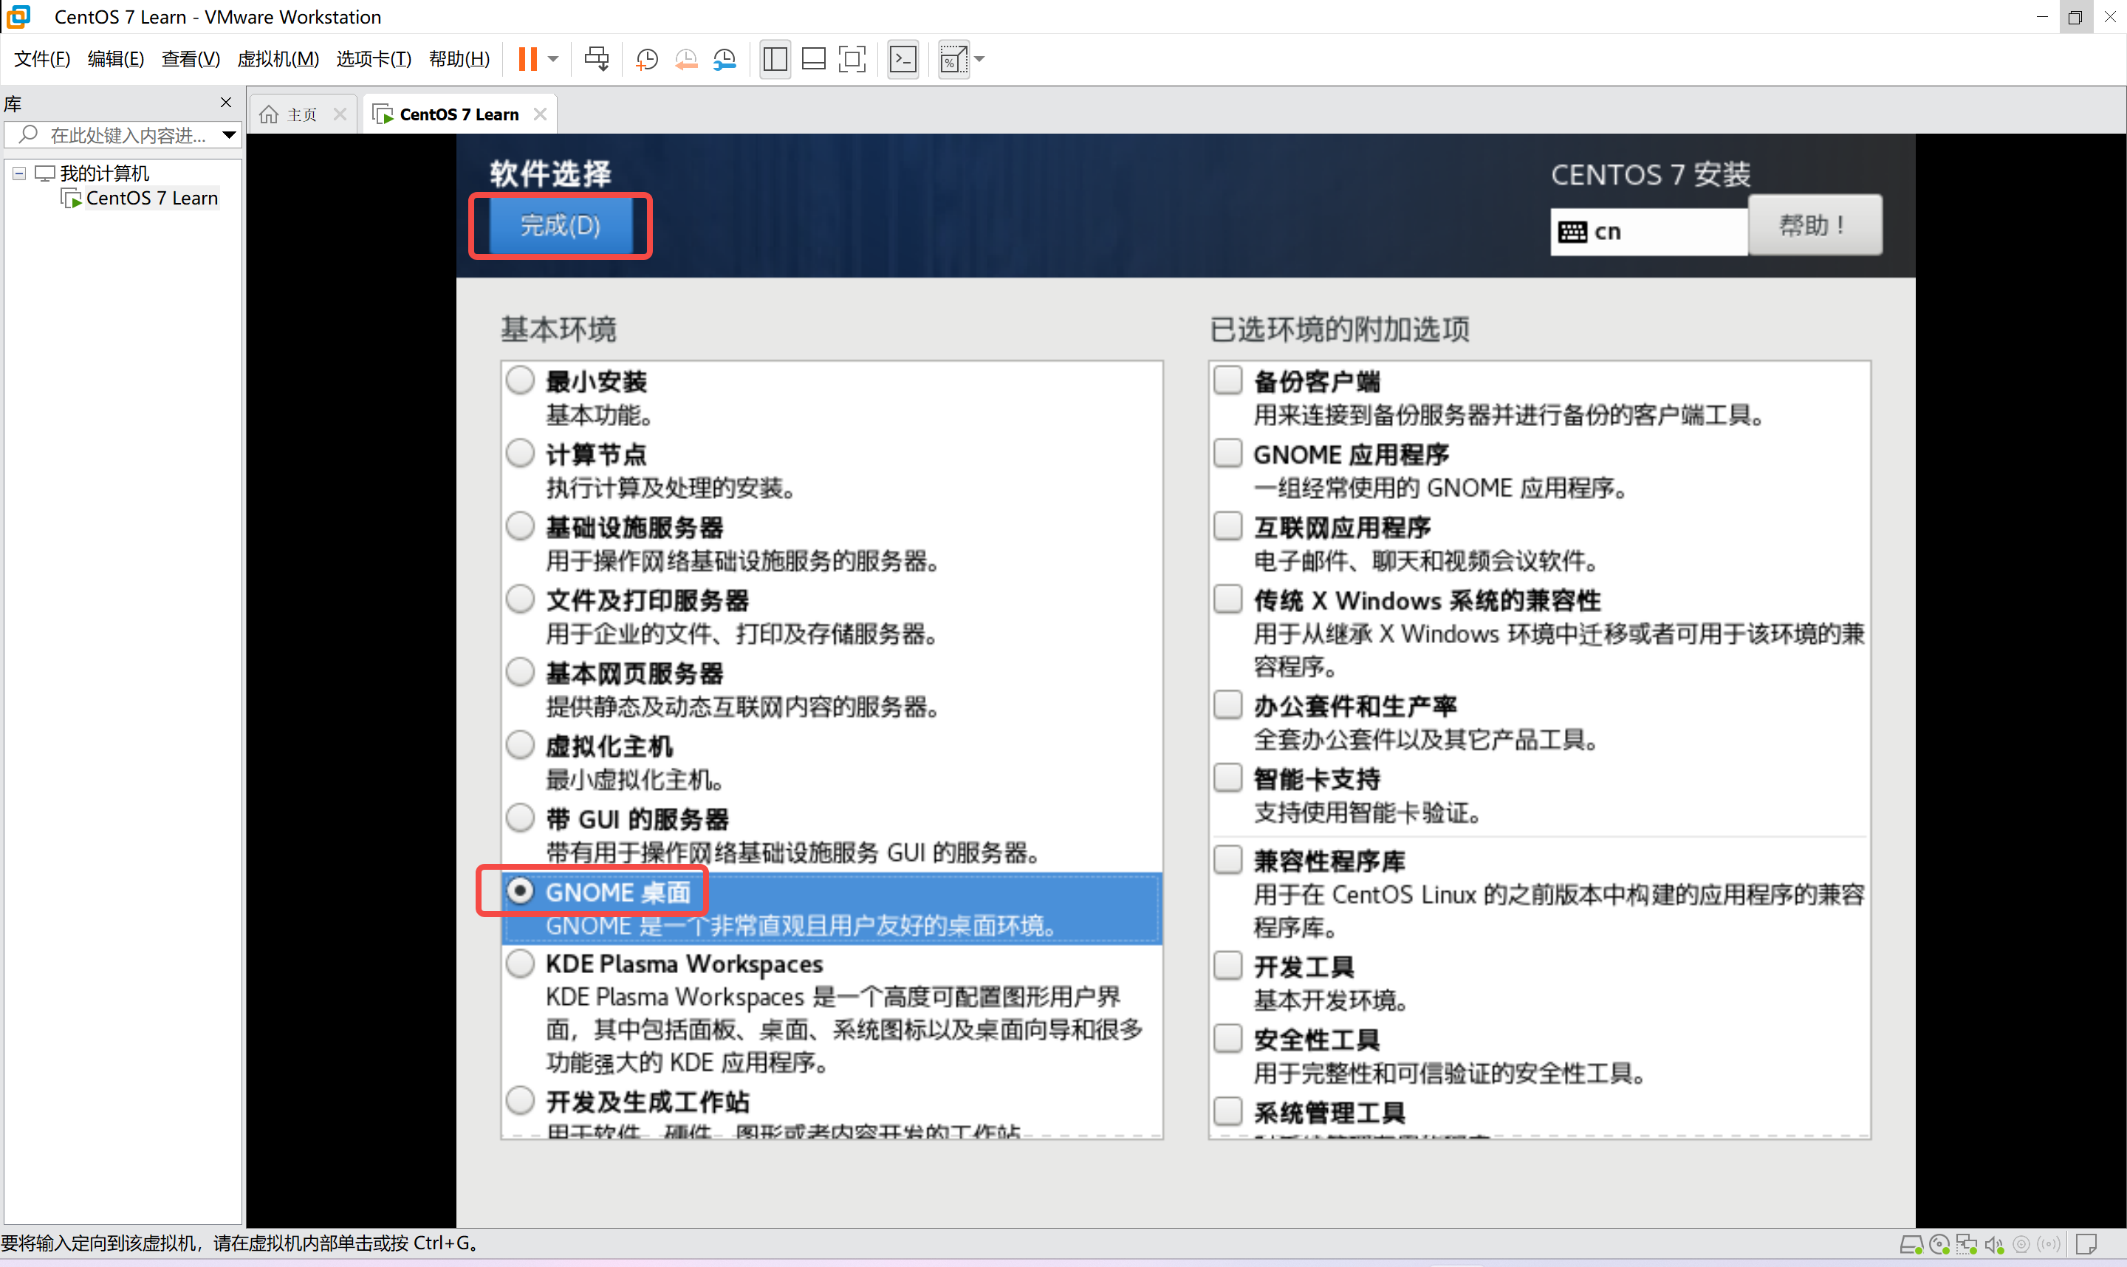Click the hard disk status icon
The image size is (2127, 1267).
click(x=1911, y=1245)
